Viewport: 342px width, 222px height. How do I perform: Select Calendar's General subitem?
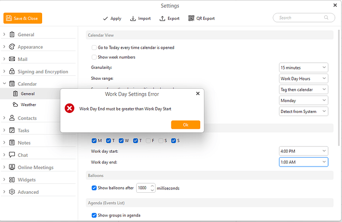[x=28, y=94]
